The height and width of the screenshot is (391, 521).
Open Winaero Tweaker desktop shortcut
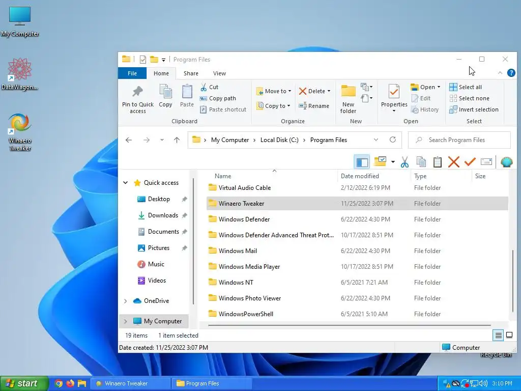(20, 132)
